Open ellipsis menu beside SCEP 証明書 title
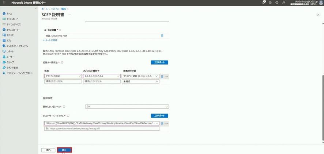 (69, 15)
